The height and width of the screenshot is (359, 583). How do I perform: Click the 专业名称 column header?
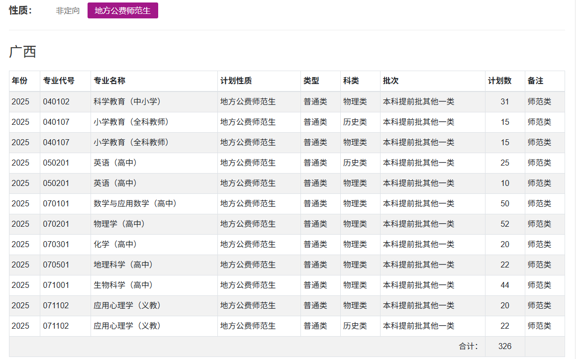[x=109, y=81]
